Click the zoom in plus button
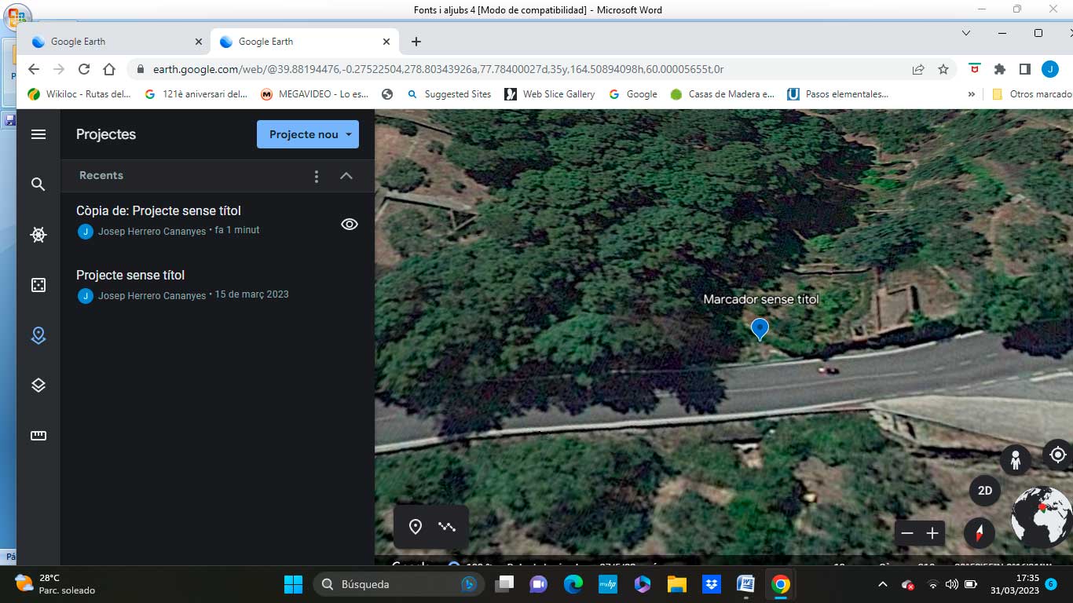 click(932, 533)
